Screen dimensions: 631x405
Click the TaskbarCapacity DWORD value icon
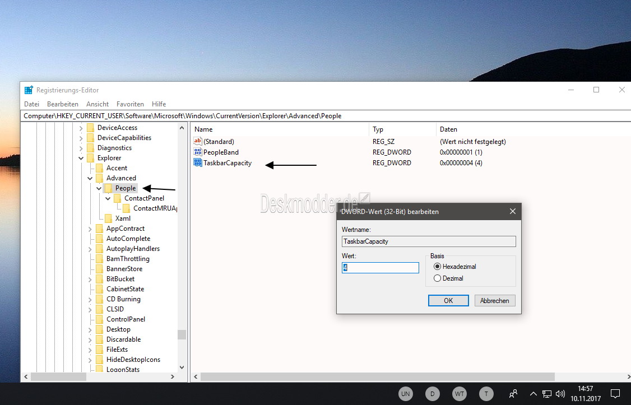pyautogui.click(x=198, y=162)
